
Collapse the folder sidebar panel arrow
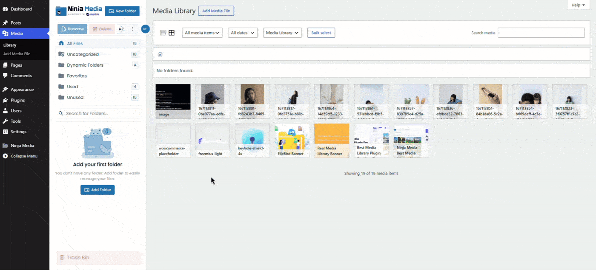pos(145,29)
